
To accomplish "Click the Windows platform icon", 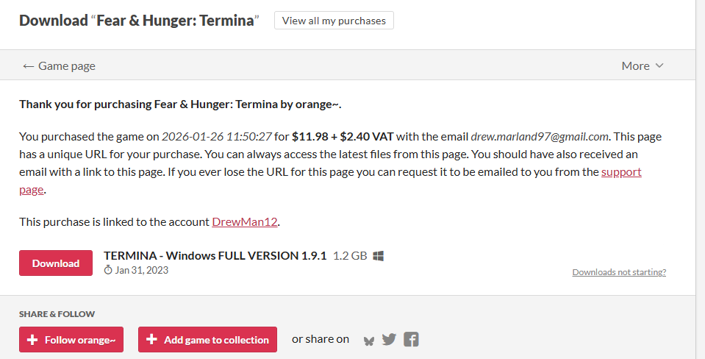I will tap(379, 256).
